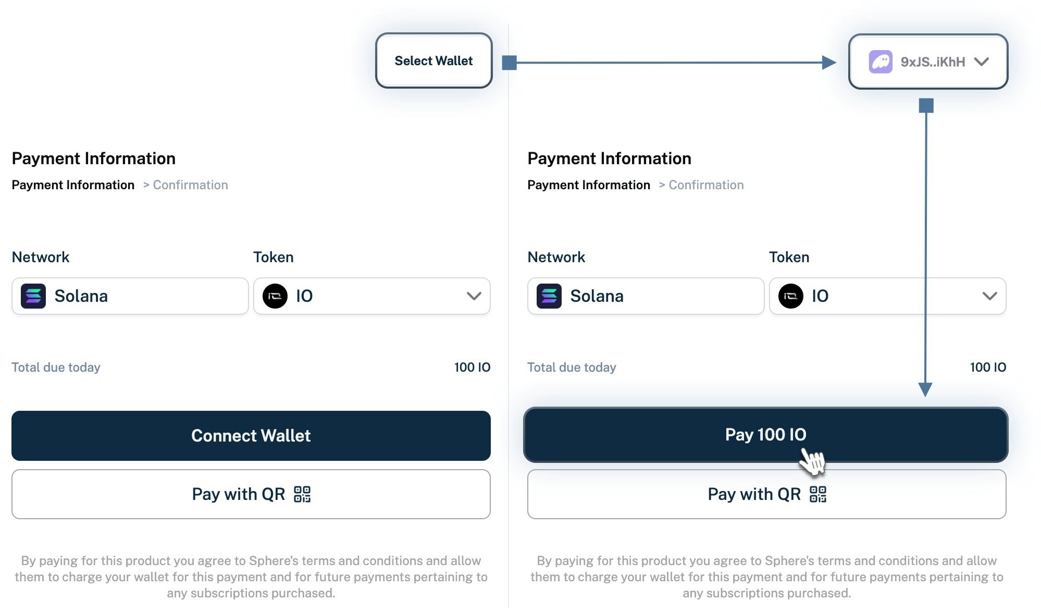
Task: Click Pay with QR in right panel
Action: pos(767,494)
